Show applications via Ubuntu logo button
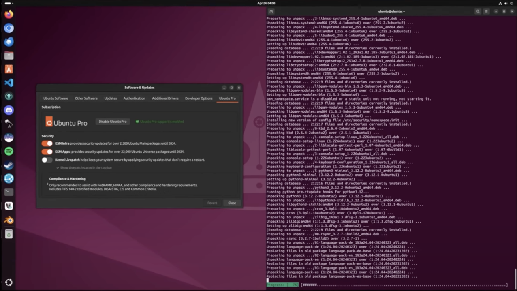The image size is (517, 291). [x=9, y=282]
